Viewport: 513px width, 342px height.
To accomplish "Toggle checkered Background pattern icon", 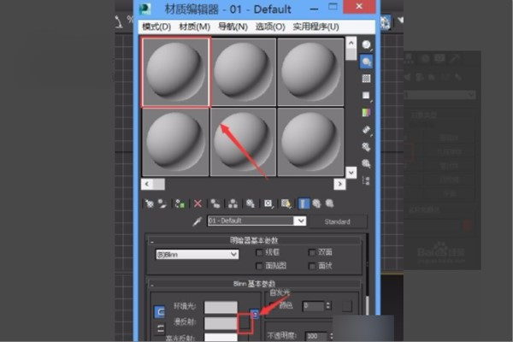I will [x=366, y=79].
